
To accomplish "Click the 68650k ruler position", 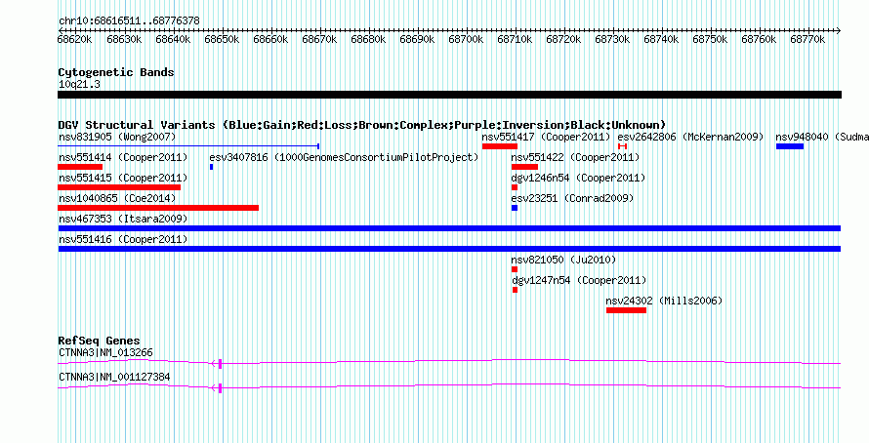I will [x=222, y=39].
